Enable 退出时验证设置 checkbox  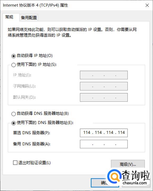click(15, 163)
